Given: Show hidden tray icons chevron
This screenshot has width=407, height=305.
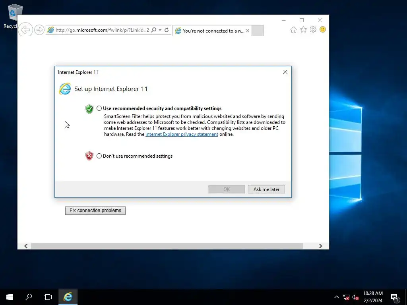Looking at the screenshot, I should [x=336, y=297].
